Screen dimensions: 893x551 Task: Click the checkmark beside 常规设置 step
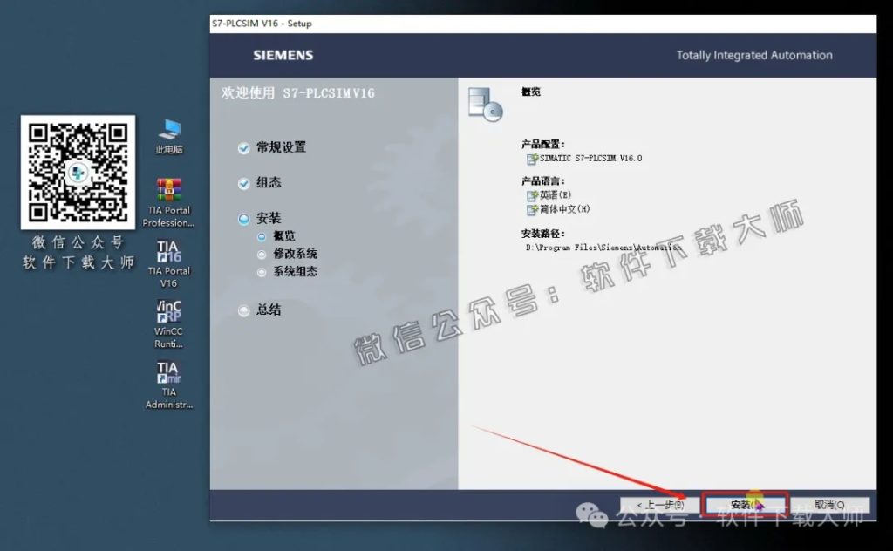243,148
